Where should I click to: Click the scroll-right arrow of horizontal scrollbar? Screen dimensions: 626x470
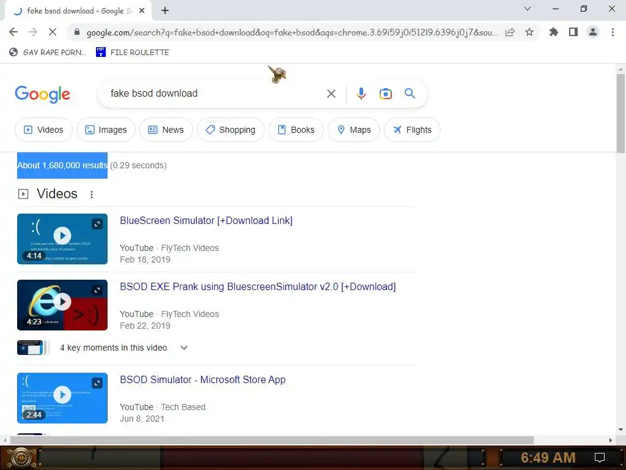click(611, 440)
